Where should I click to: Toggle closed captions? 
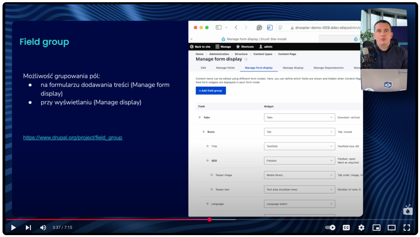[x=346, y=228]
